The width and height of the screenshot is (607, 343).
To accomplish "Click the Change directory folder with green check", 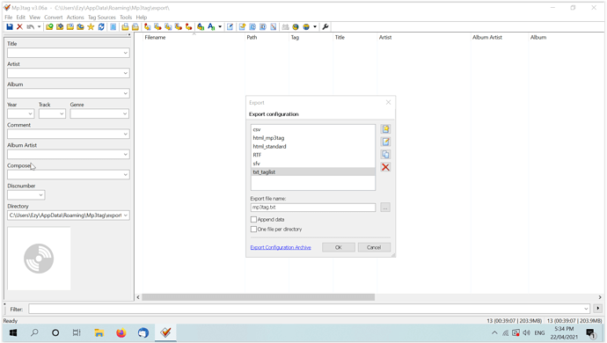I will click(49, 26).
